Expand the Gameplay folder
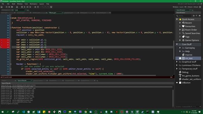 tap(180, 48)
